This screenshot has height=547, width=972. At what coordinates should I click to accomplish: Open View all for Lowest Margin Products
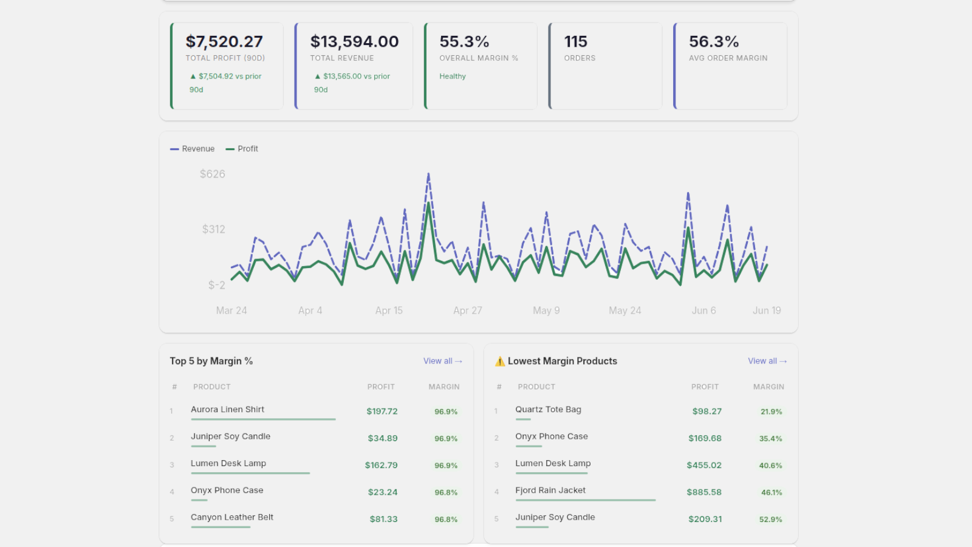click(x=767, y=361)
